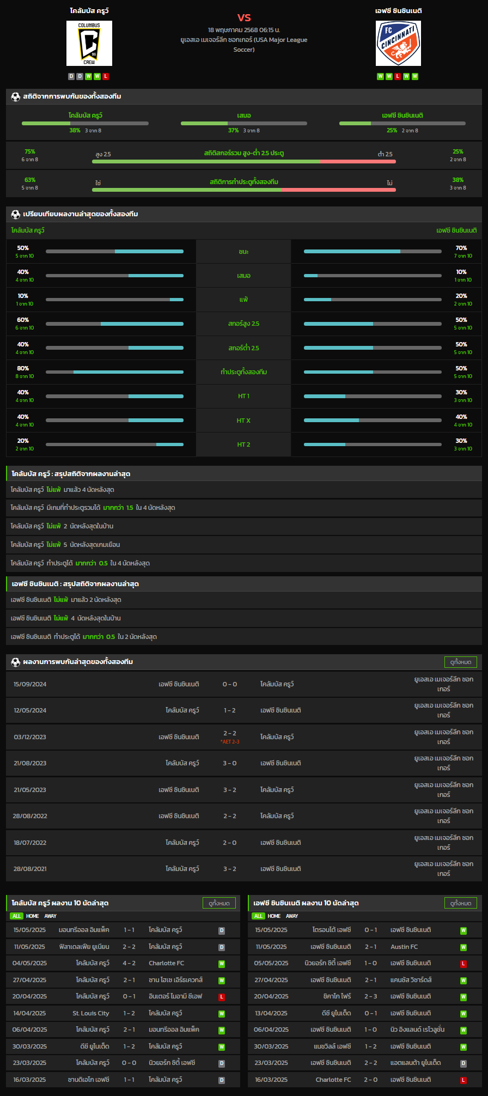Click D result badge for 15/05/2025 Columbus match
The height and width of the screenshot is (1096, 488).
[222, 931]
